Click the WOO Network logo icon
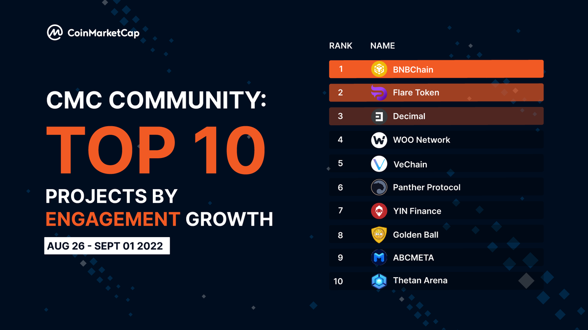This screenshot has width=588, height=330. tap(379, 140)
